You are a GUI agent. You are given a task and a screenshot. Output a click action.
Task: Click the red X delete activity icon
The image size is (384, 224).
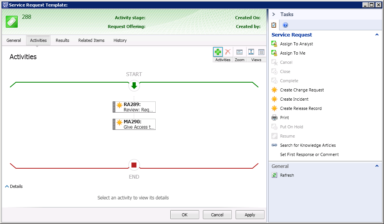[x=228, y=52]
